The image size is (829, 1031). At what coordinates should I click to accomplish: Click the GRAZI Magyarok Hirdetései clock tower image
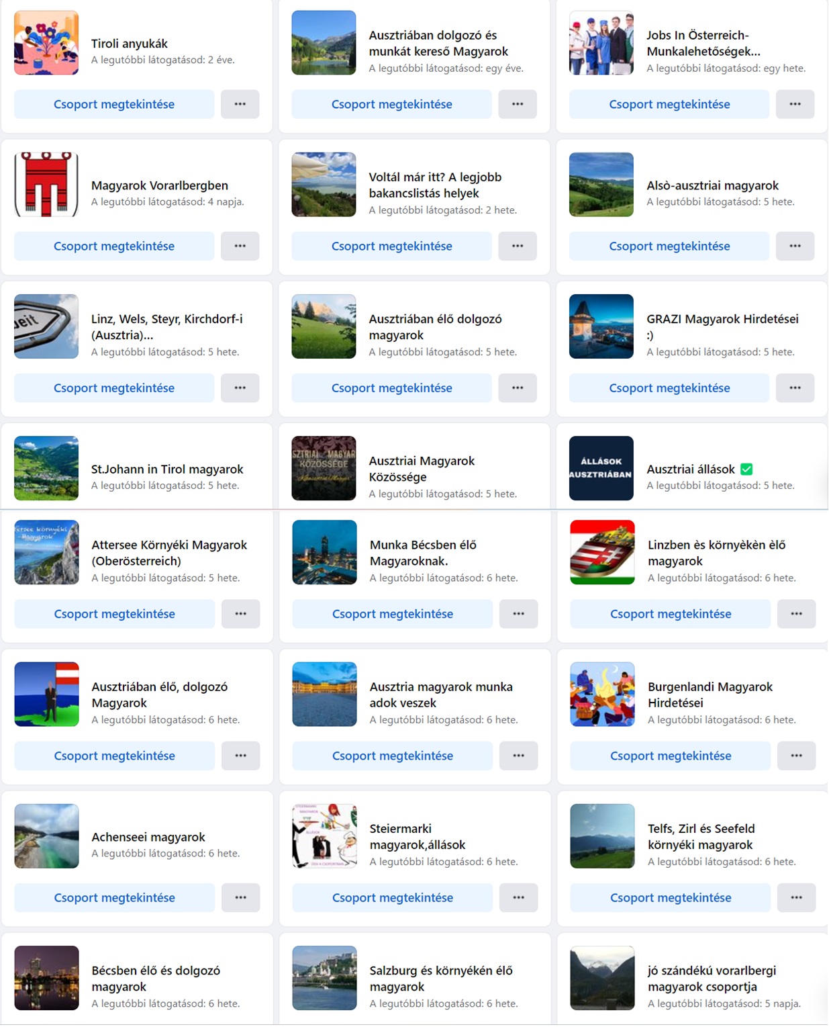click(x=601, y=326)
